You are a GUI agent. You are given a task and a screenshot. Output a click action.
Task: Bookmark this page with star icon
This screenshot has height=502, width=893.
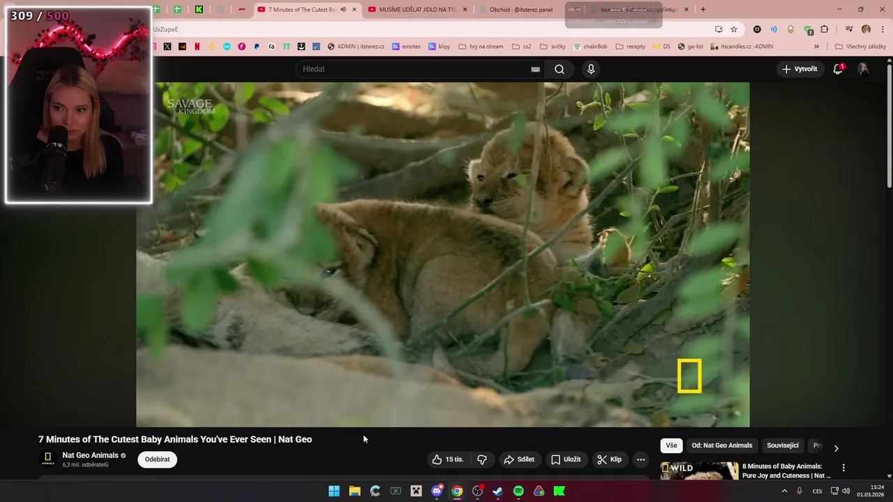(734, 29)
